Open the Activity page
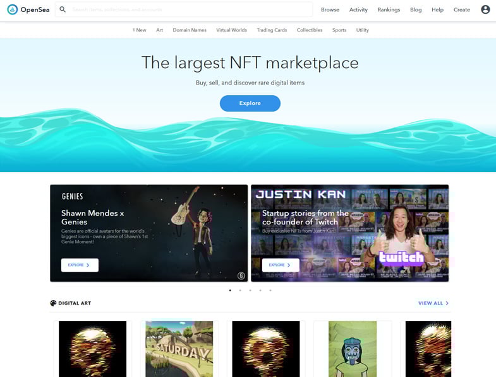496x377 pixels. [x=358, y=10]
